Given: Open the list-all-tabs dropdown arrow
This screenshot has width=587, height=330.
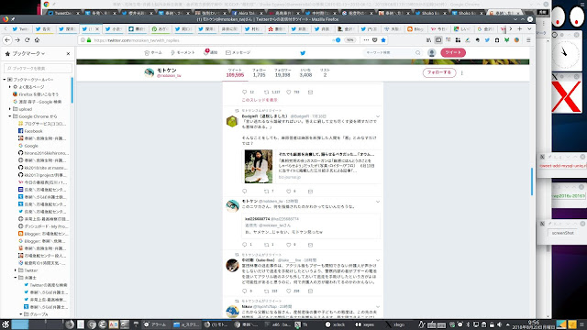Looking at the screenshot, I should (x=529, y=28).
